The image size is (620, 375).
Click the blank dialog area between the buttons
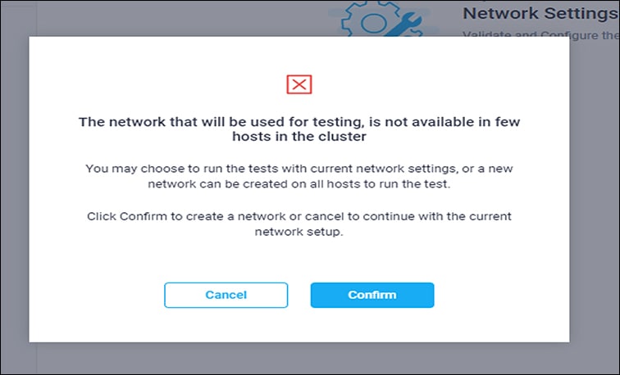[x=299, y=295]
